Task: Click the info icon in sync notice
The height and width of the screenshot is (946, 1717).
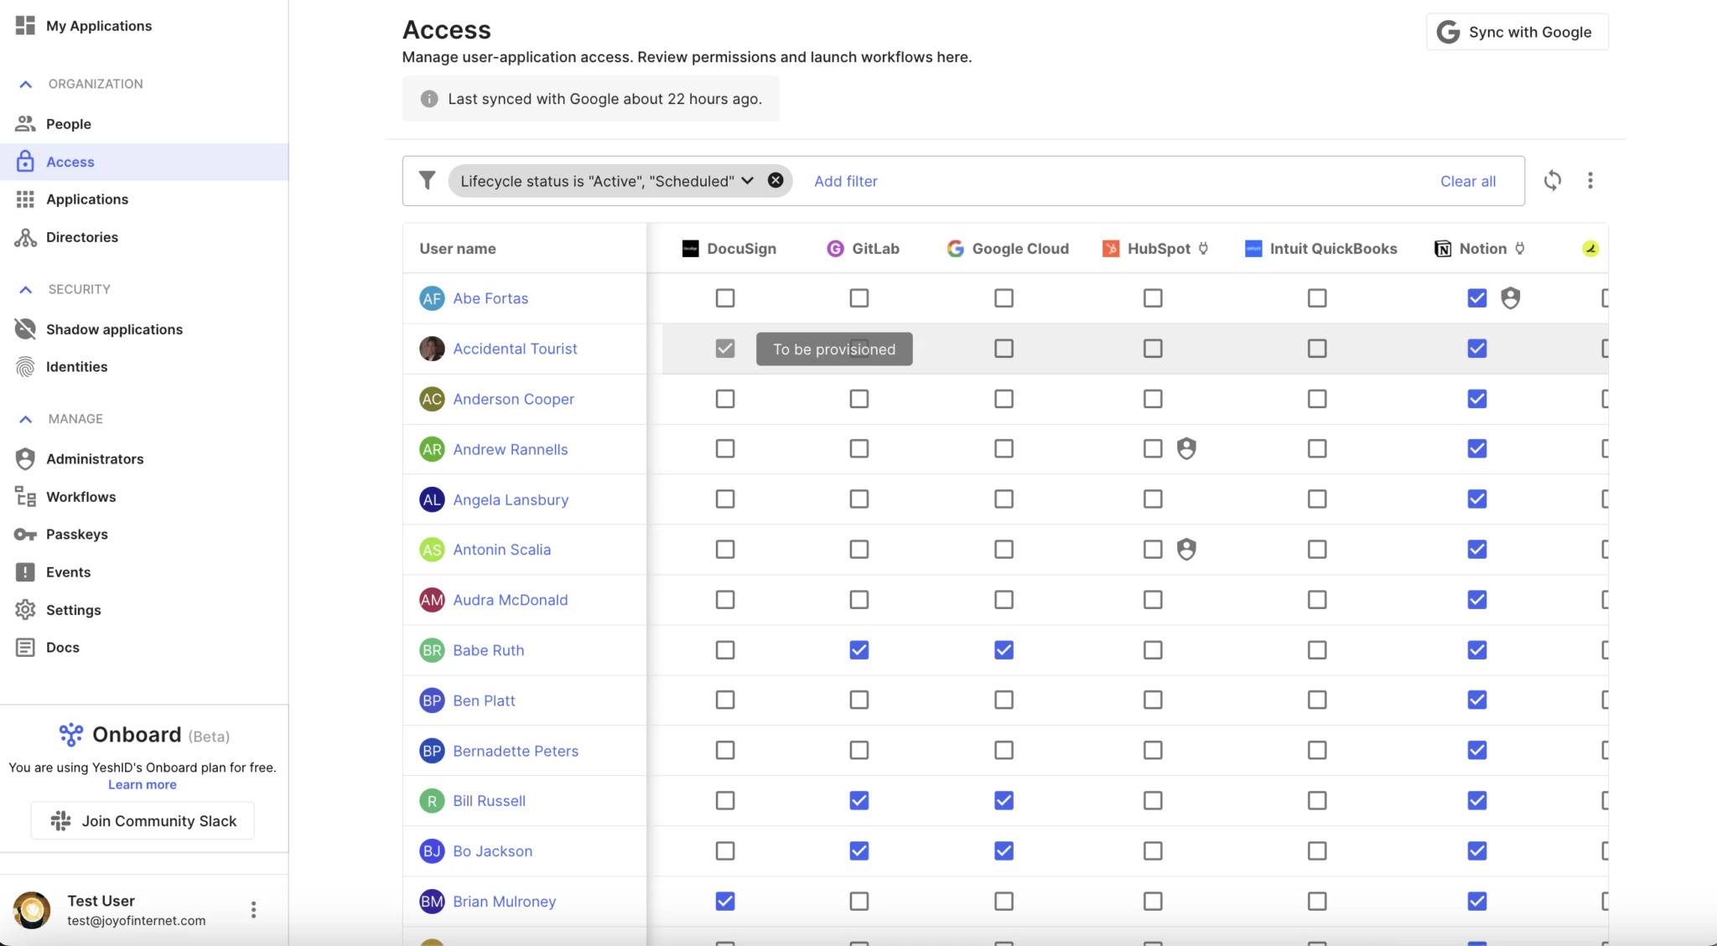Action: 429,99
